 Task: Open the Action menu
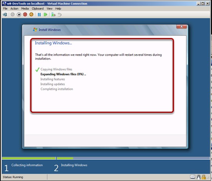[x=15, y=9]
